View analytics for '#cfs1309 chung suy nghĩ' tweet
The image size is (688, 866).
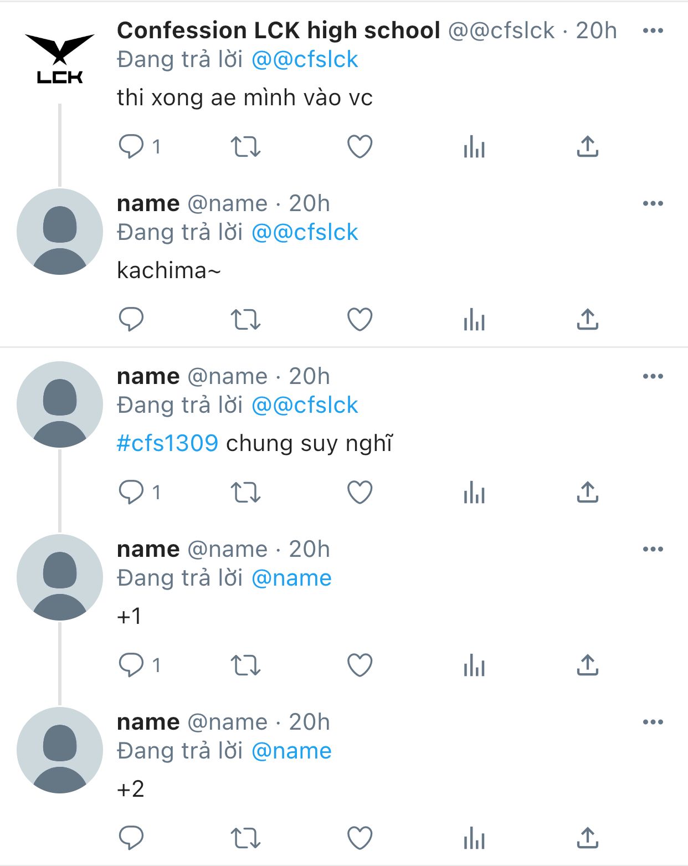pos(474,494)
